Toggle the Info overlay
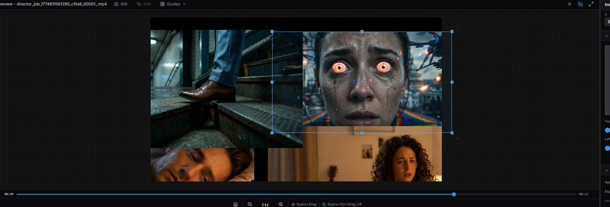The height and width of the screenshot is (207, 610). [143, 4]
